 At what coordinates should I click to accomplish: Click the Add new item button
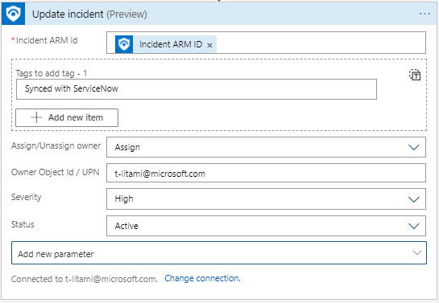[x=67, y=117]
